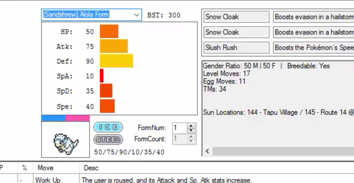The image size is (354, 183).
Task: Click the Slush Rush description field
Action: (314, 48)
